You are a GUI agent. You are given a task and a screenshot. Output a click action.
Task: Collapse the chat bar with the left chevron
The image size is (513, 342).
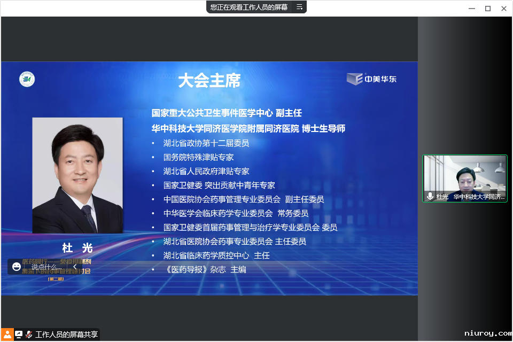(x=75, y=267)
